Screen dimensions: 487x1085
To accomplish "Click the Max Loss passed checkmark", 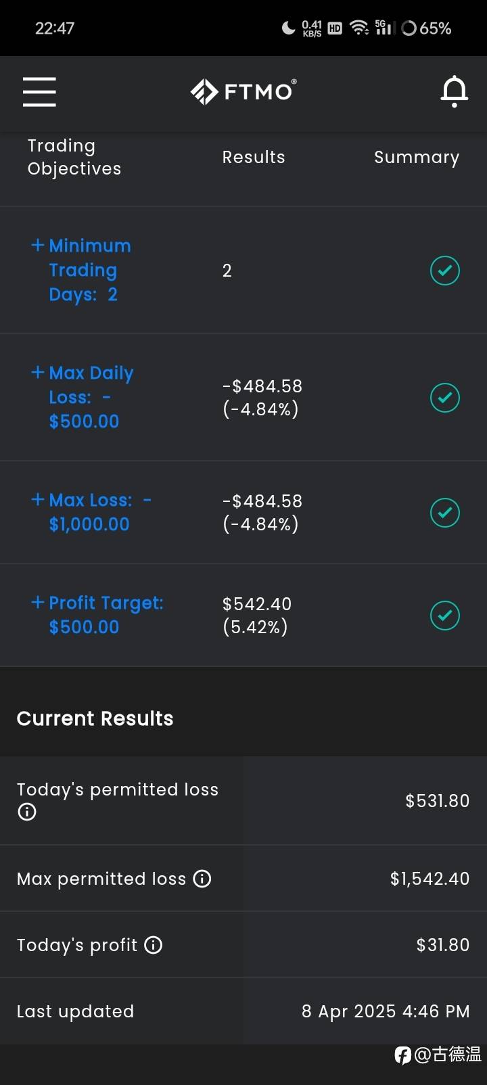I will pyautogui.click(x=445, y=513).
